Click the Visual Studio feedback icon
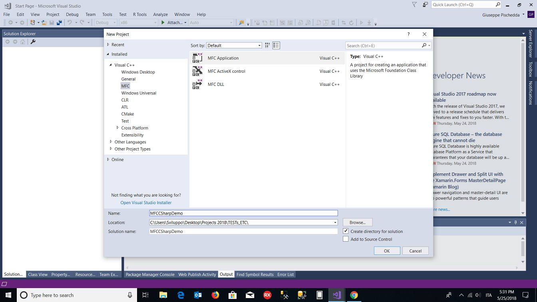This screenshot has height=302, width=537. pos(425,5)
